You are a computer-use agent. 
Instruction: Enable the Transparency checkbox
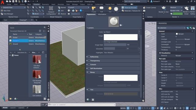coord(89,61)
